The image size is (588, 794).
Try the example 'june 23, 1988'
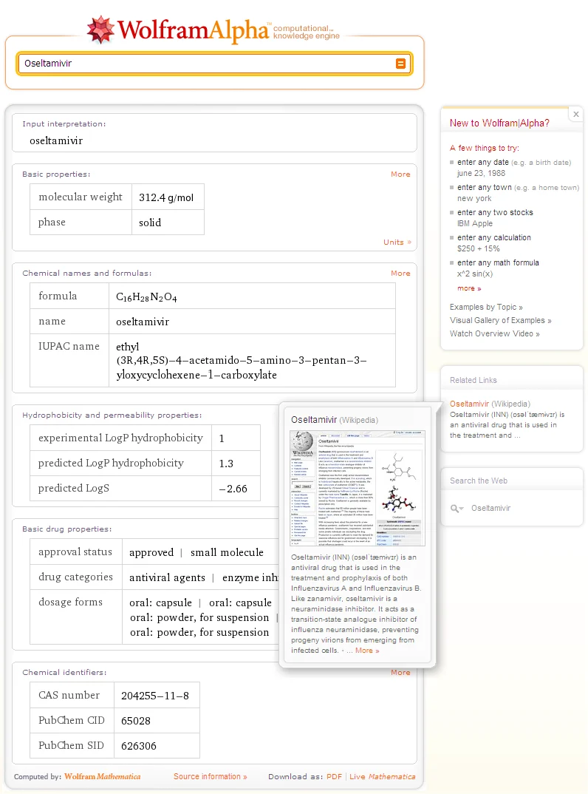tap(481, 173)
